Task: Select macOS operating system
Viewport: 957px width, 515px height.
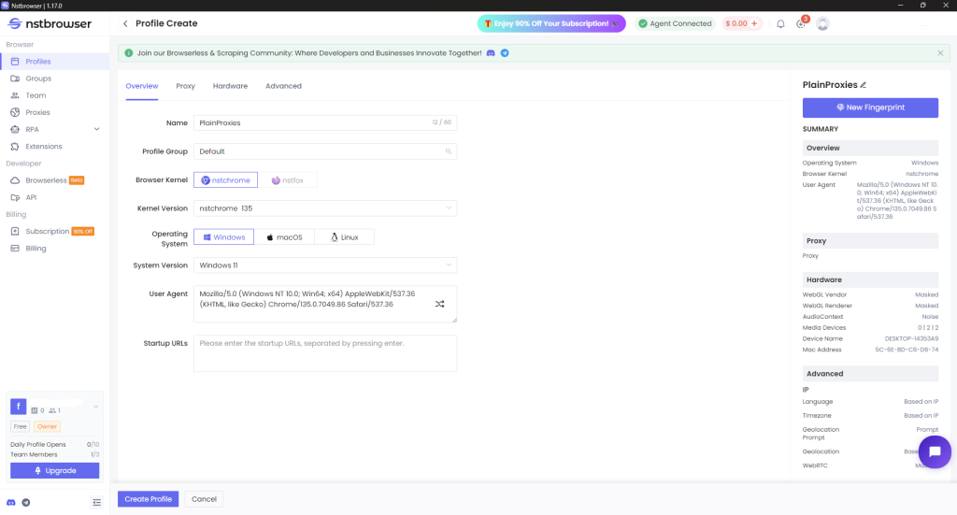Action: click(284, 237)
